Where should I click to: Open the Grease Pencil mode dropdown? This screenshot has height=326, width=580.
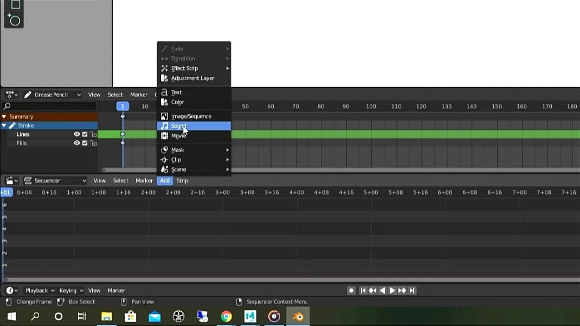point(52,95)
